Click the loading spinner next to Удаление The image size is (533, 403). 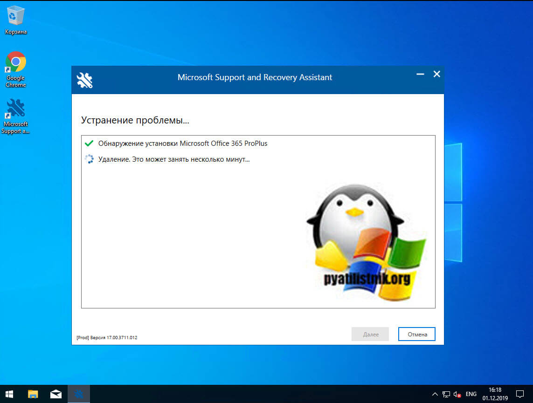(89, 159)
